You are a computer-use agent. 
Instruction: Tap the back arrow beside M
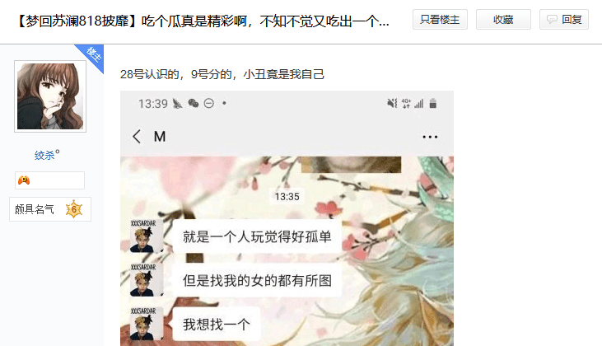click(137, 136)
